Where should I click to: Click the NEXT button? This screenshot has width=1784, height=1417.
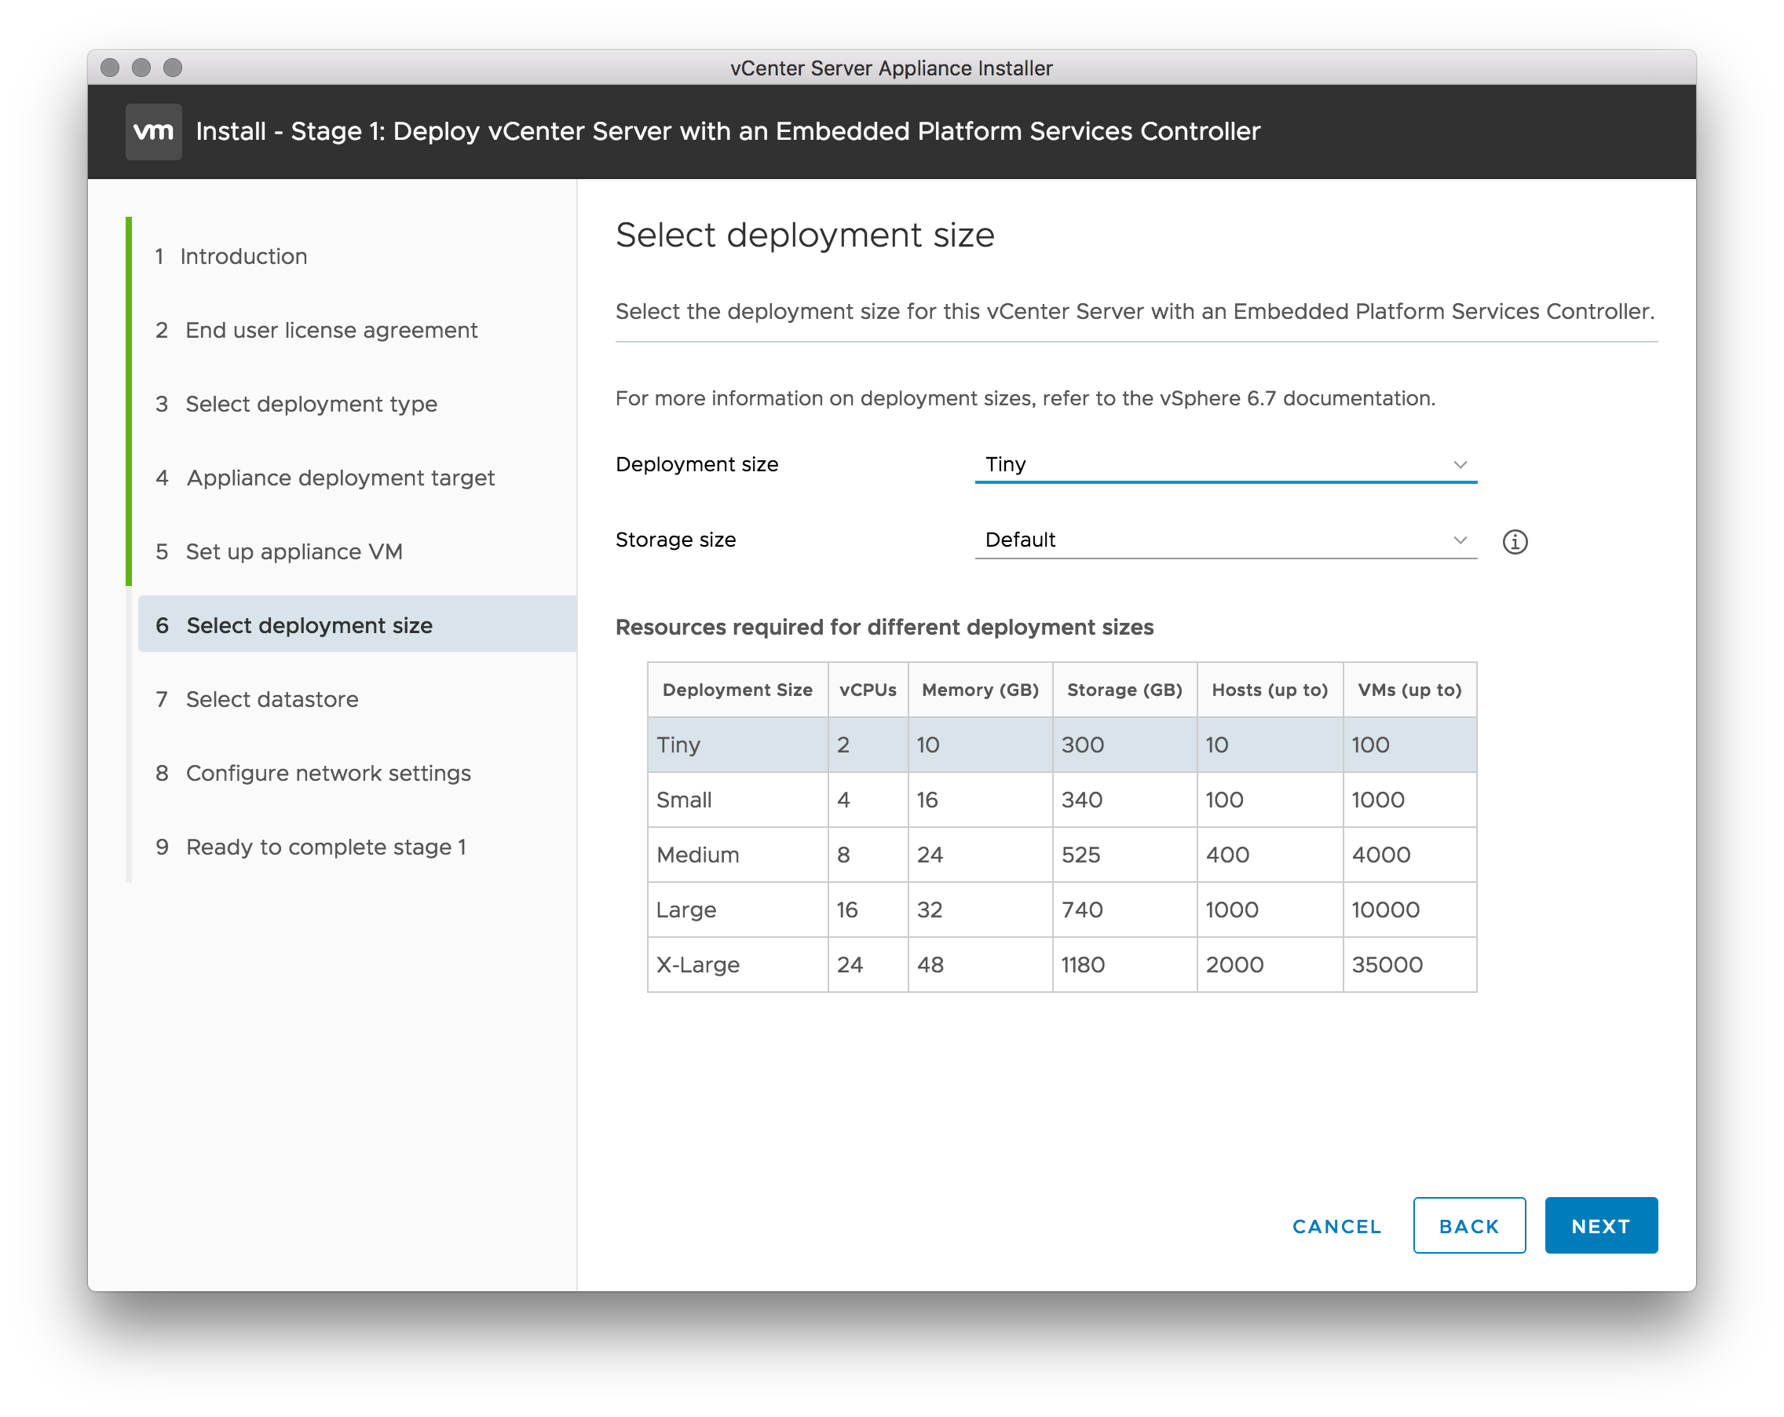1600,1225
